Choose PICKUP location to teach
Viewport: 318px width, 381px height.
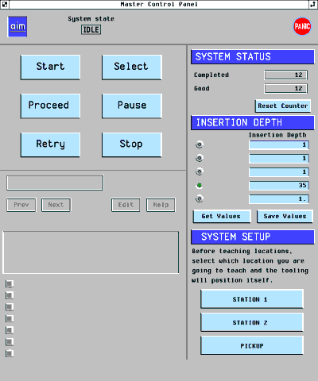[252, 346]
